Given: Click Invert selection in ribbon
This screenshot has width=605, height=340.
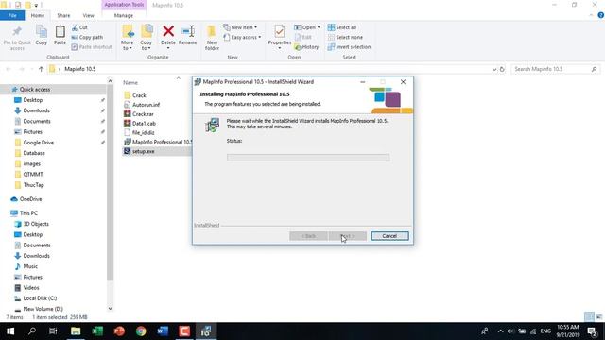Looking at the screenshot, I should [x=349, y=47].
